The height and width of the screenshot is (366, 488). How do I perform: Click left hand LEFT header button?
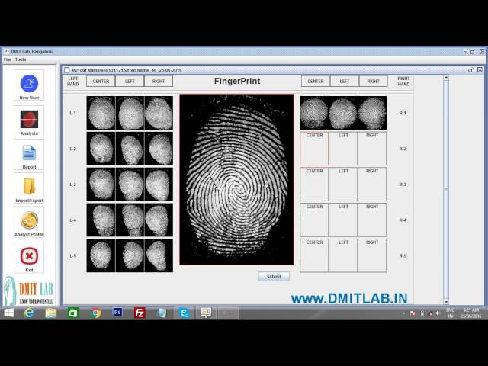[130, 82]
